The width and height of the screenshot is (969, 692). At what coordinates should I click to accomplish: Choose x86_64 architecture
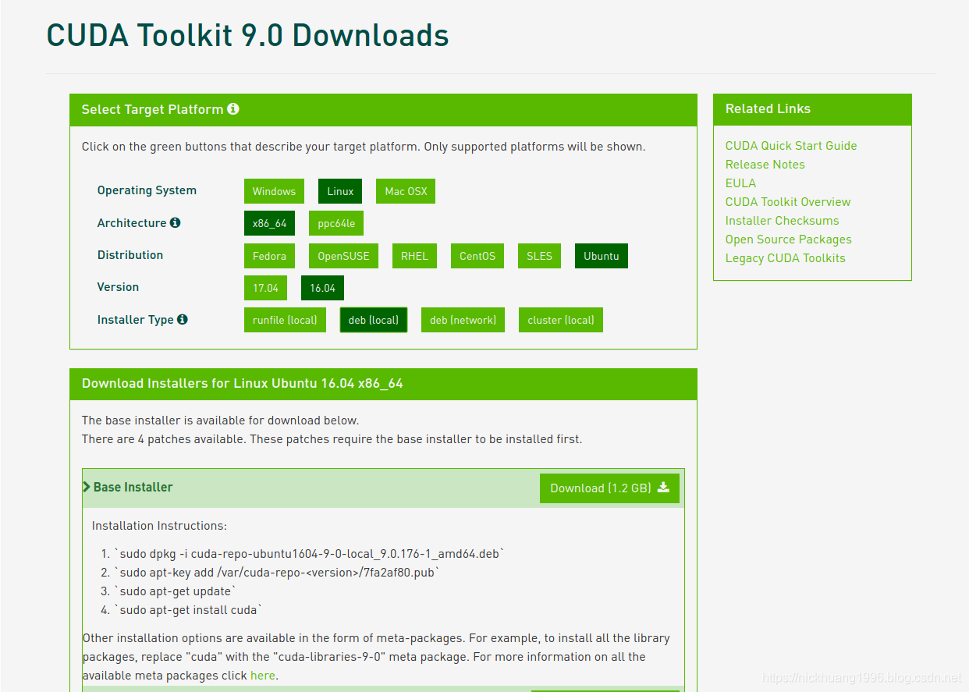(x=269, y=223)
